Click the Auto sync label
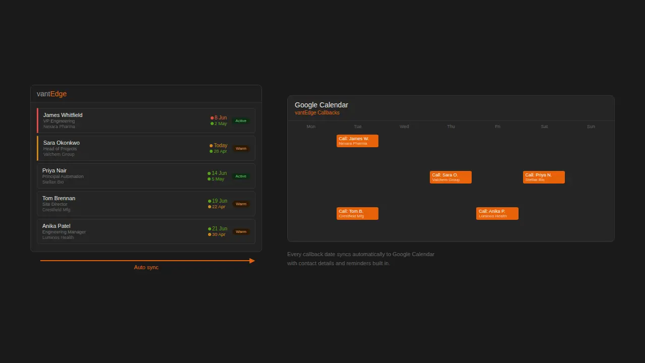The width and height of the screenshot is (645, 363). click(146, 267)
